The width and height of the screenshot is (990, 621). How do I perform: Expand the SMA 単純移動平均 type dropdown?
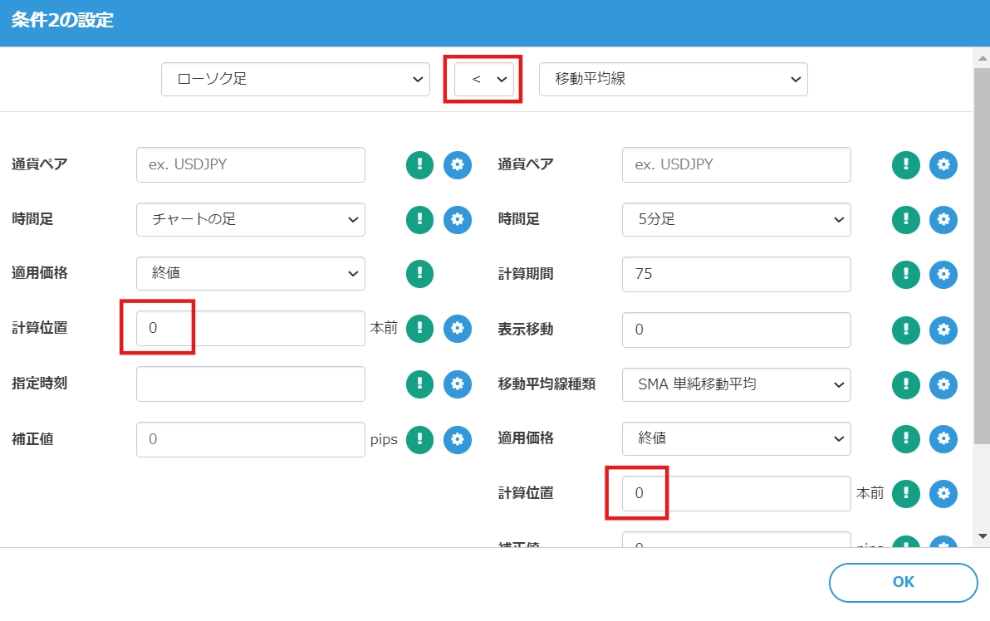click(x=736, y=384)
